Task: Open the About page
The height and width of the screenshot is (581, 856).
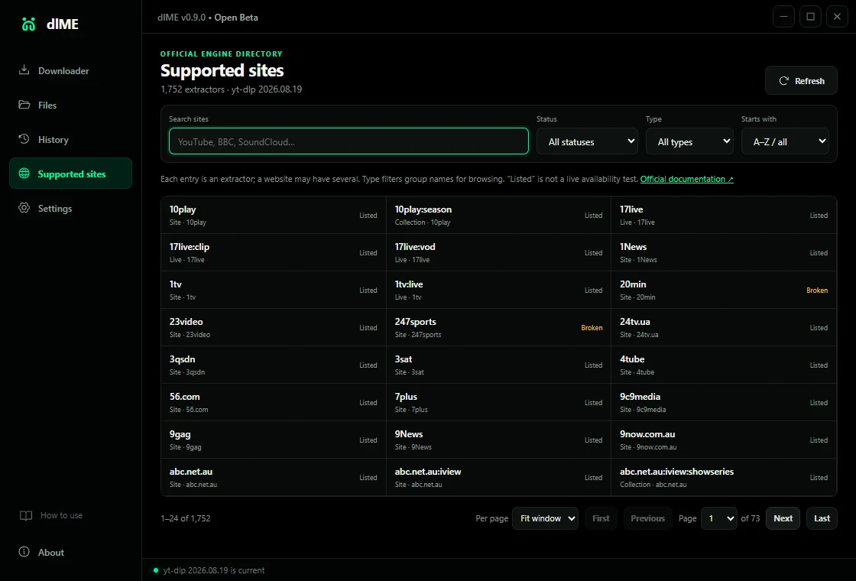Action: (x=70, y=552)
